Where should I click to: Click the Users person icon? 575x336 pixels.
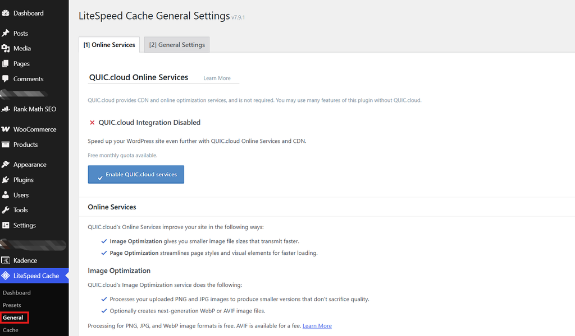click(5, 195)
